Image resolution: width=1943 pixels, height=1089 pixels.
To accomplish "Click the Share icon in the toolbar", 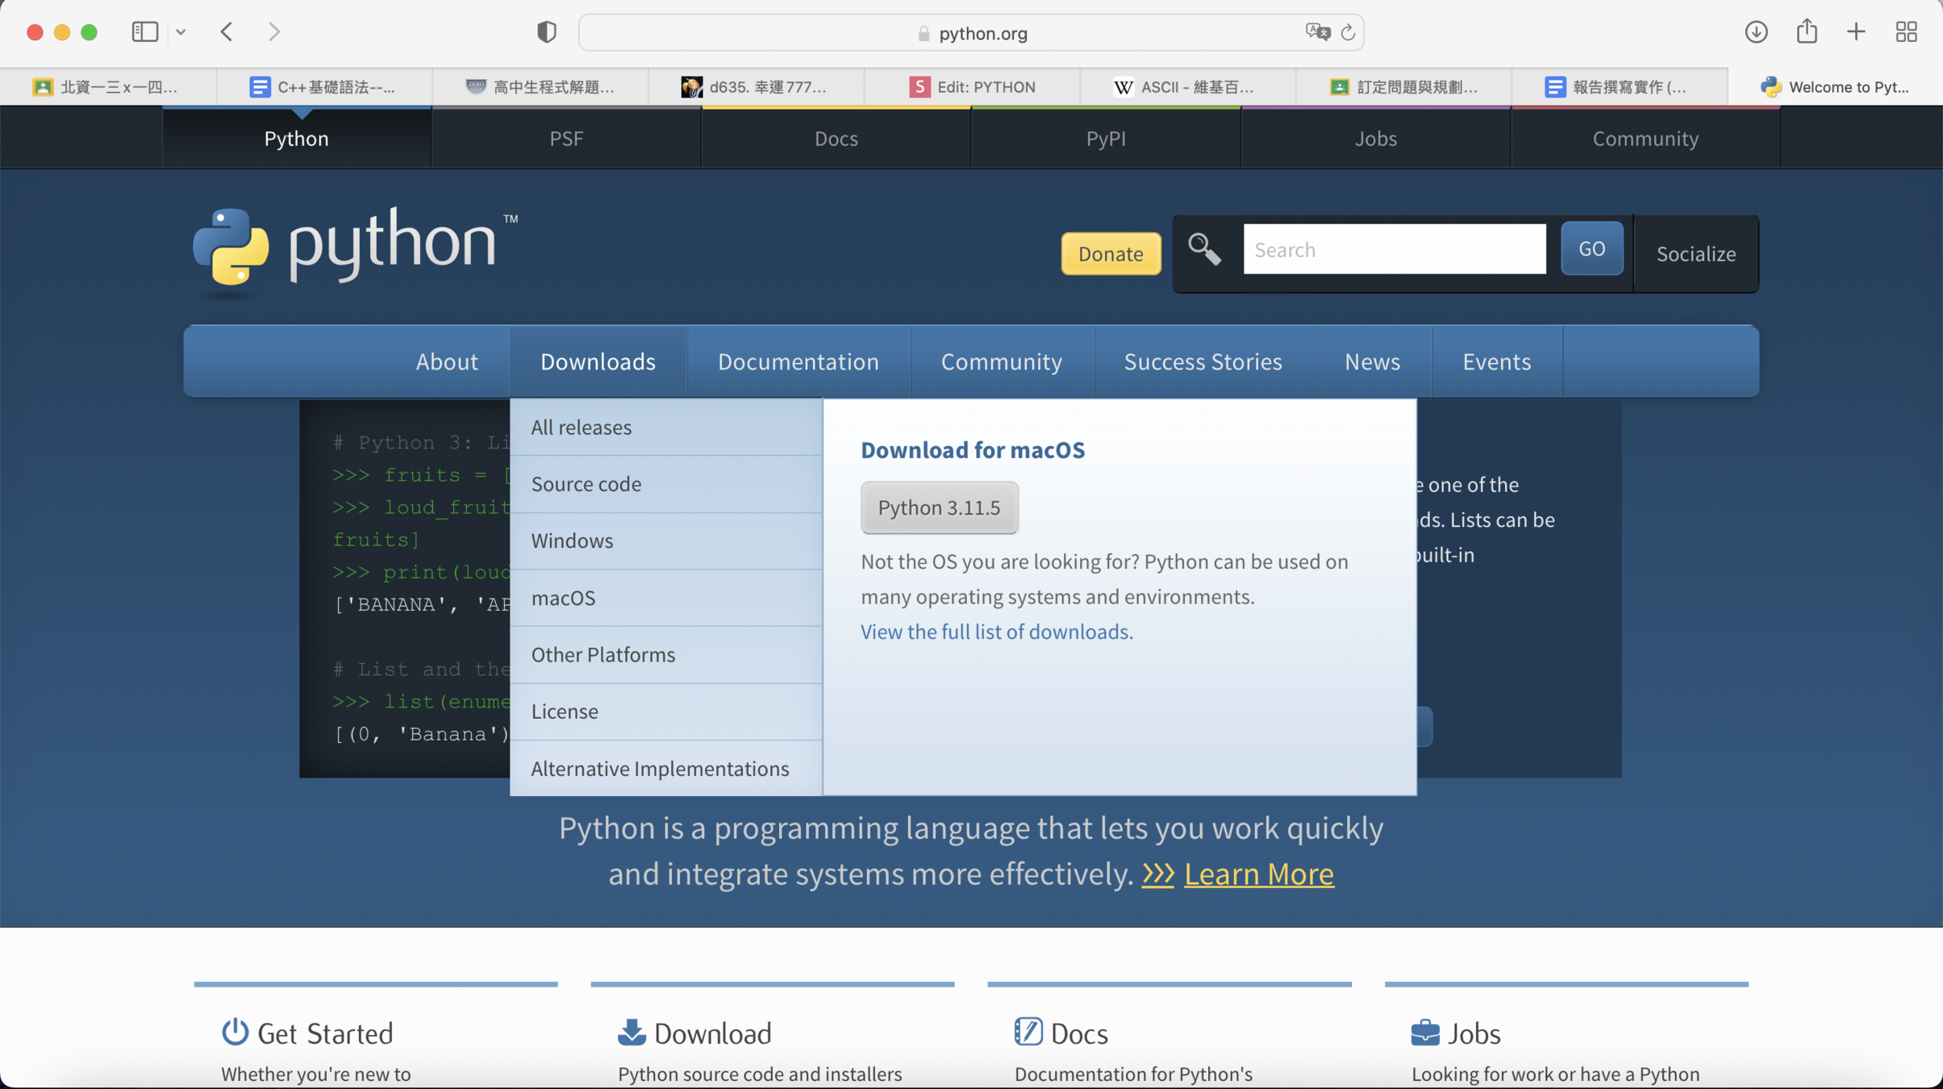I will [1806, 31].
